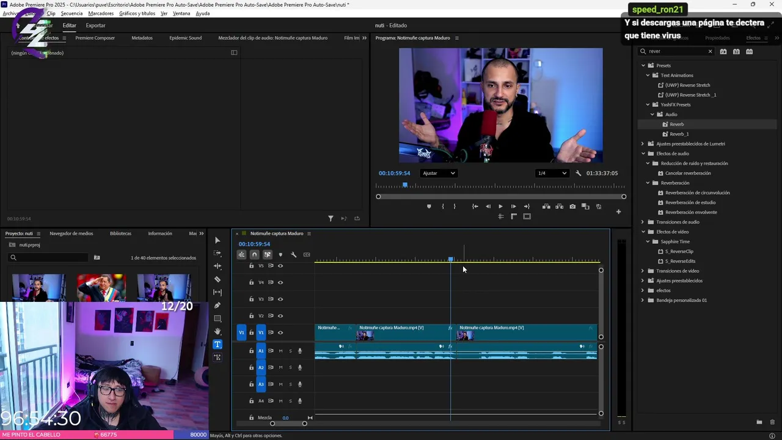
Task: Switch to Navegador de medios tab
Action: click(71, 233)
